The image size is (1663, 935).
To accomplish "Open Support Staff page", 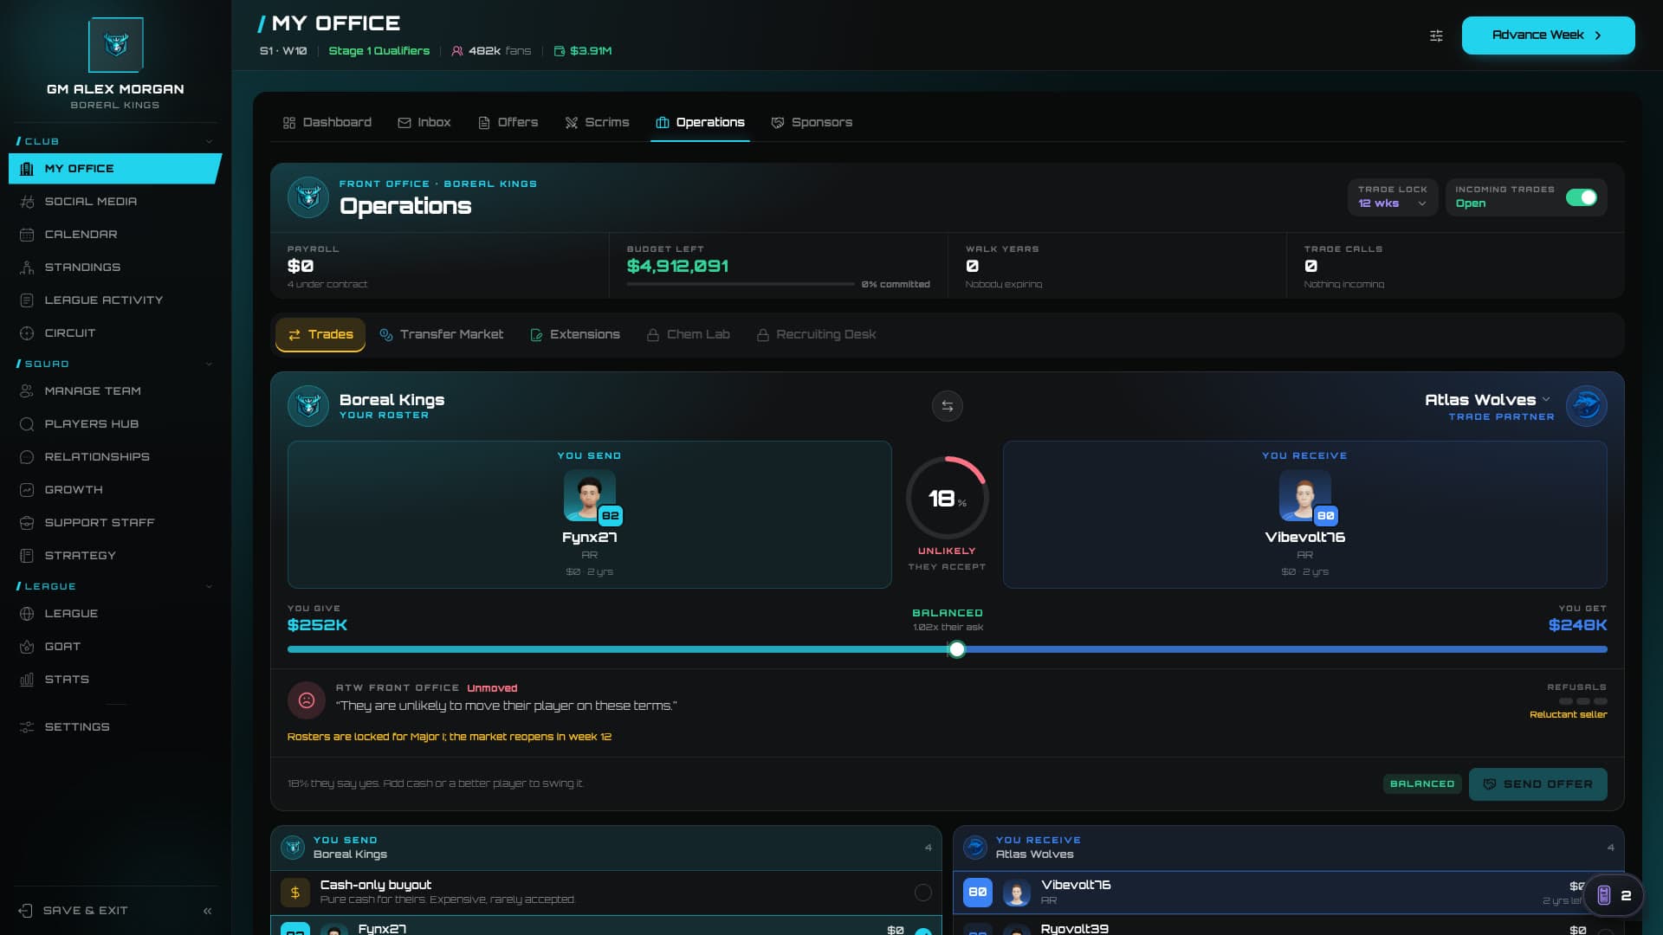I will (115, 523).
